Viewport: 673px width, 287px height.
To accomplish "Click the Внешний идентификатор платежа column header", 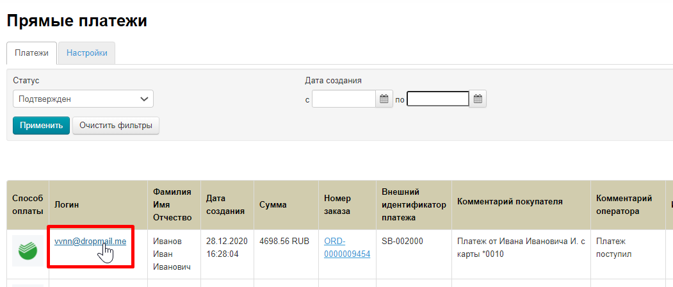I will tap(414, 205).
